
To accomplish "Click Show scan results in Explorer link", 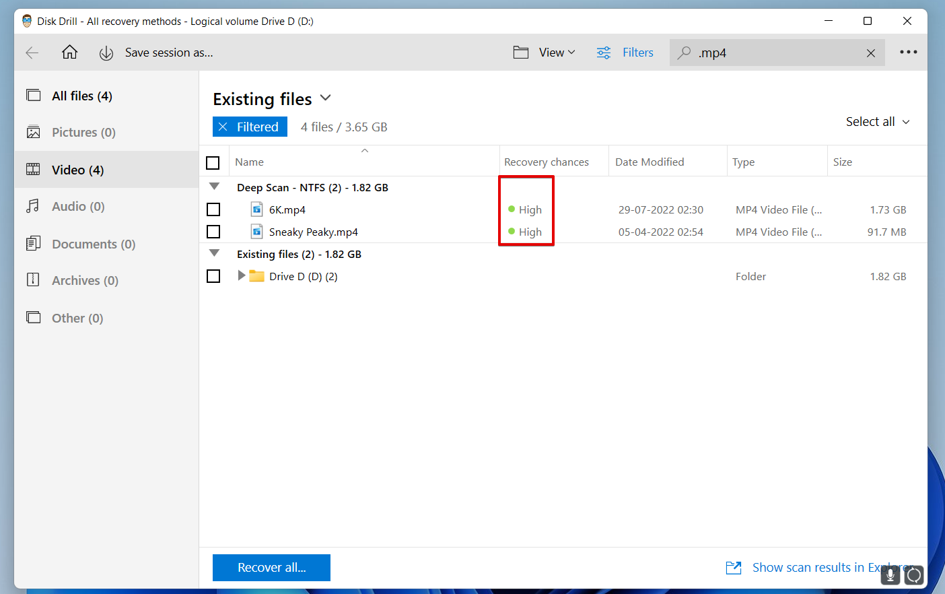I will tap(832, 568).
